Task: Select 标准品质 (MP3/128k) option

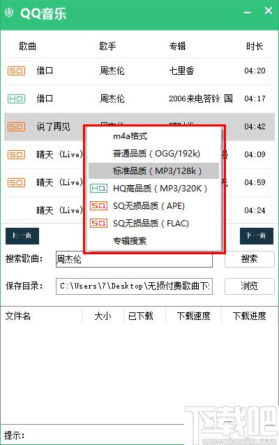Action: coord(154,171)
